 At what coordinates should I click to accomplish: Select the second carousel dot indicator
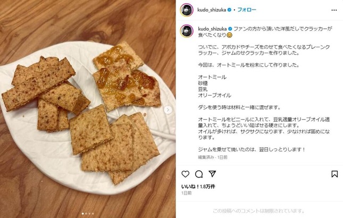pos(86,214)
